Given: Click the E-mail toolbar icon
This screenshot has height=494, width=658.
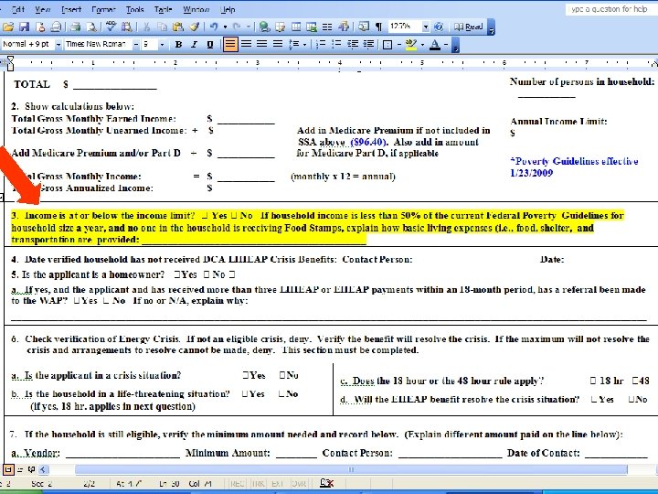Looking at the screenshot, I should click(x=56, y=27).
